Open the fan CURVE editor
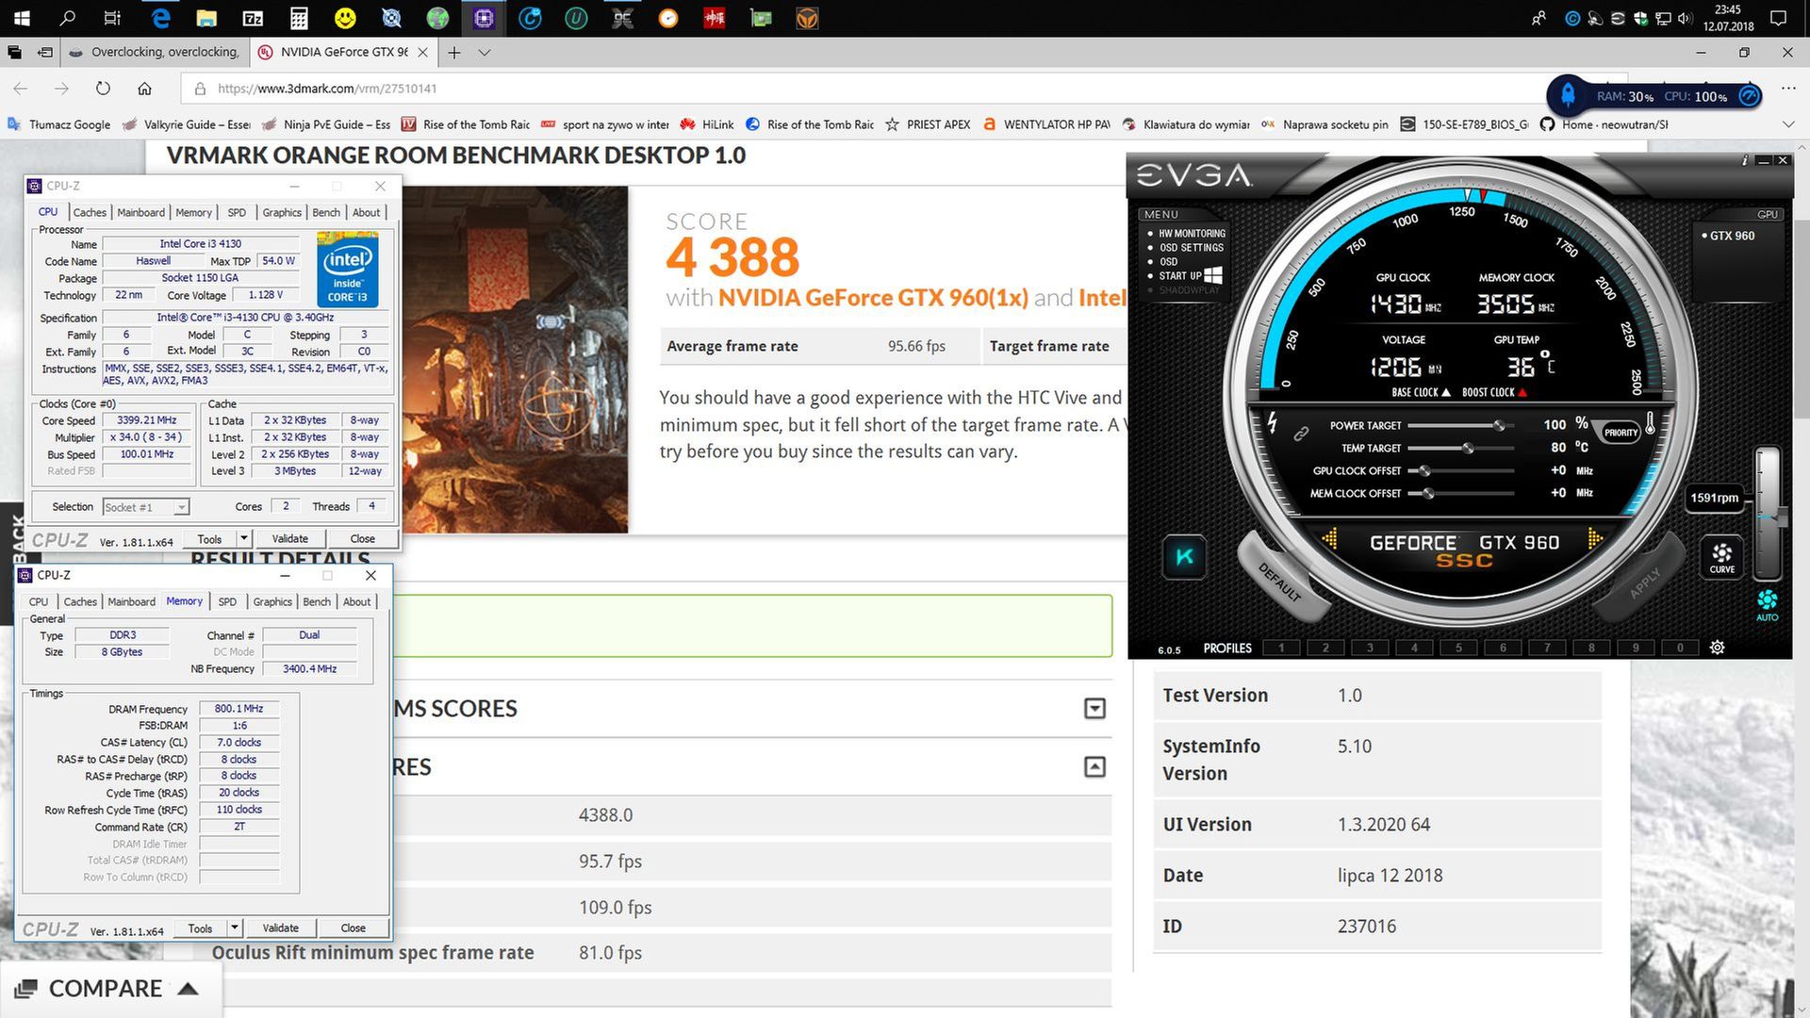 click(x=1722, y=557)
